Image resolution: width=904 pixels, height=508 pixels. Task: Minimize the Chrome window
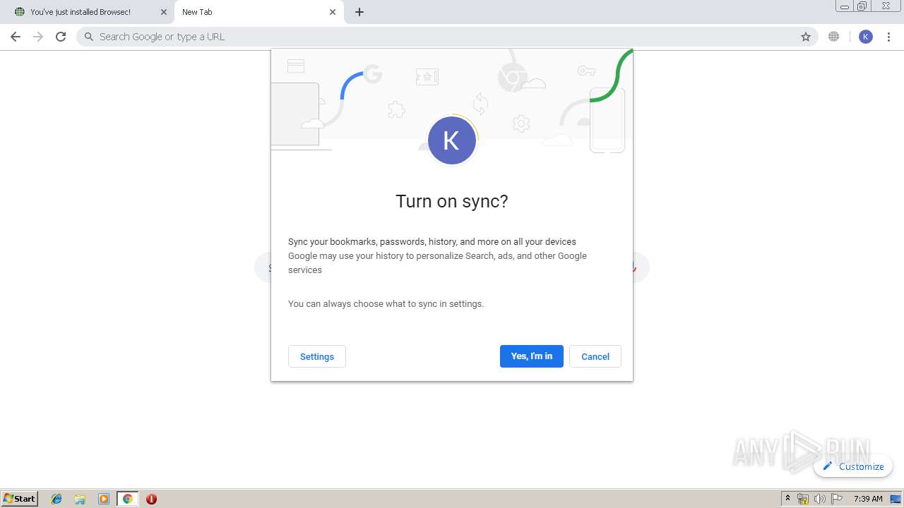(x=845, y=6)
